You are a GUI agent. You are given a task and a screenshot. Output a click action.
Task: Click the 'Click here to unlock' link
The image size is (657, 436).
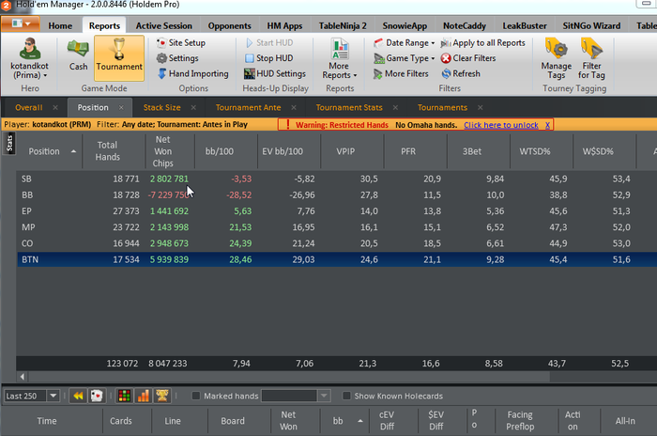pos(500,125)
